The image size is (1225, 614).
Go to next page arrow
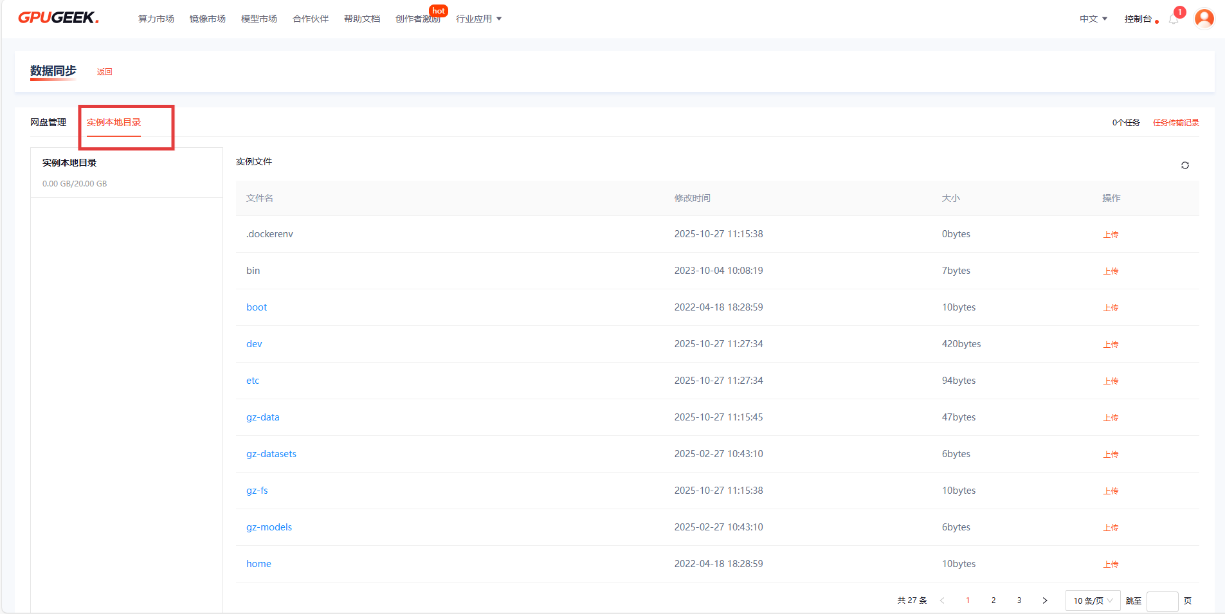pyautogui.click(x=1044, y=600)
